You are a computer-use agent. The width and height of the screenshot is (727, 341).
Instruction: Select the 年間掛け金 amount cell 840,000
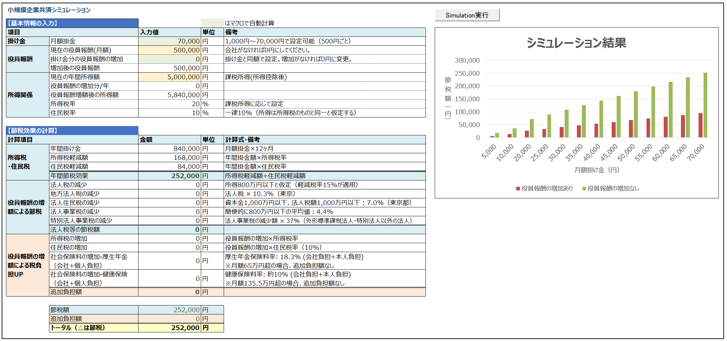tap(170, 149)
